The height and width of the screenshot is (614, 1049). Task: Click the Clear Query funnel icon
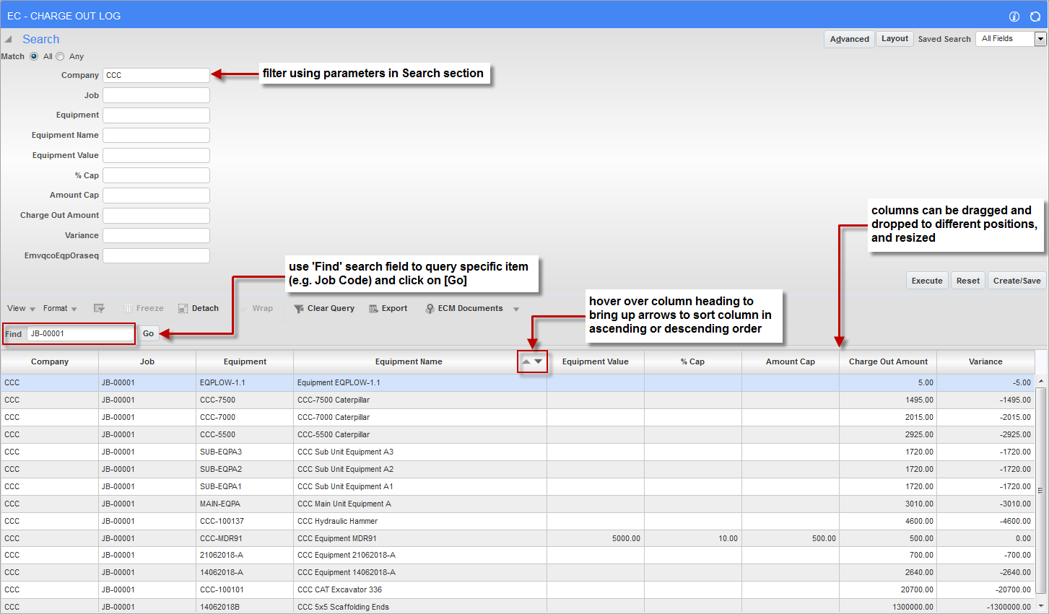click(x=298, y=309)
